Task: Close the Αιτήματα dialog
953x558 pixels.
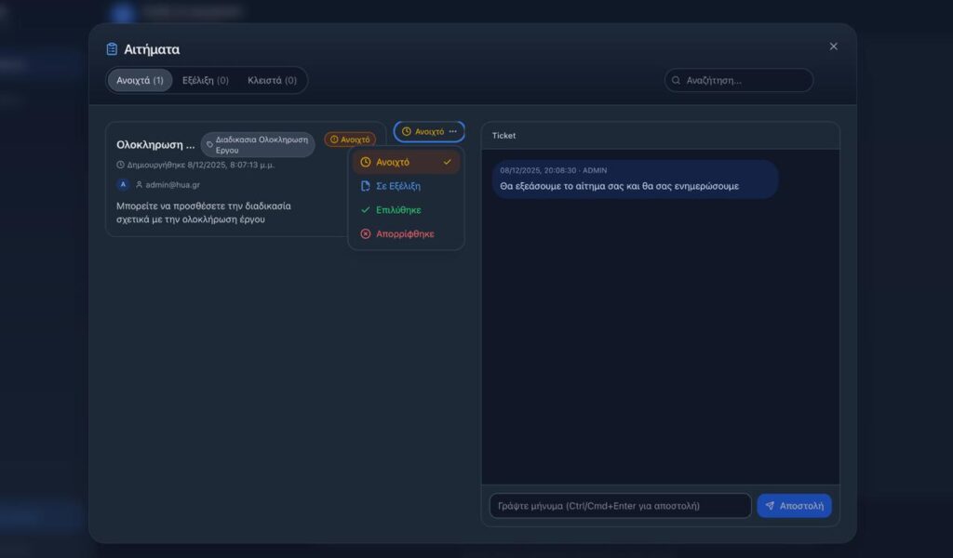Action: click(833, 46)
